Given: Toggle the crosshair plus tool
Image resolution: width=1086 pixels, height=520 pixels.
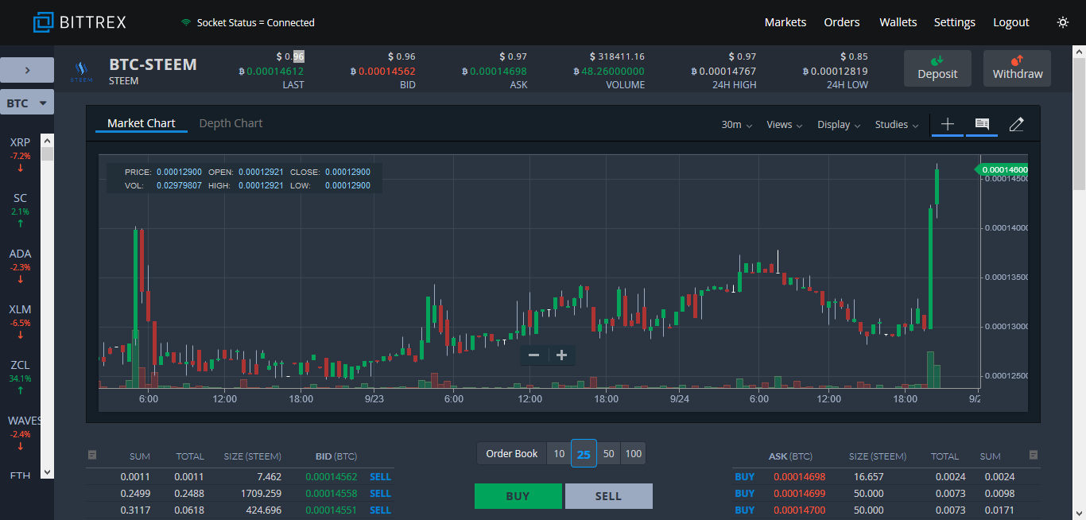Looking at the screenshot, I should click(947, 124).
